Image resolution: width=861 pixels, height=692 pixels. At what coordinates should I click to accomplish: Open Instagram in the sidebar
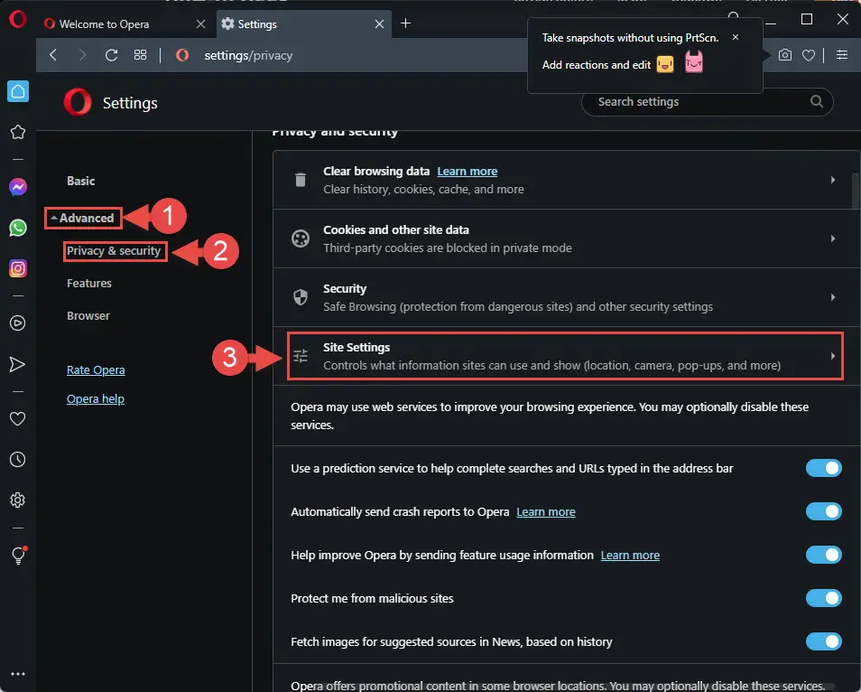18,268
